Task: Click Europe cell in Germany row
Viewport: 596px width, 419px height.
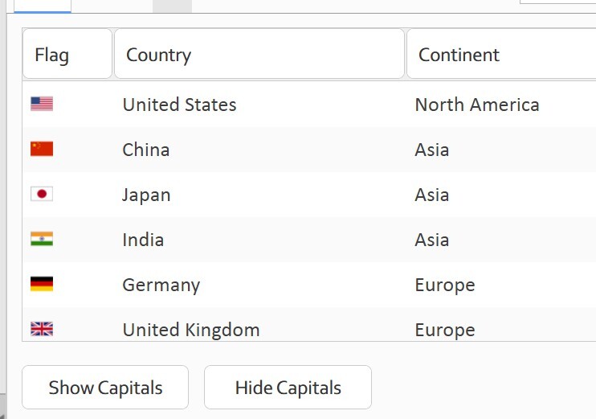Action: [445, 285]
